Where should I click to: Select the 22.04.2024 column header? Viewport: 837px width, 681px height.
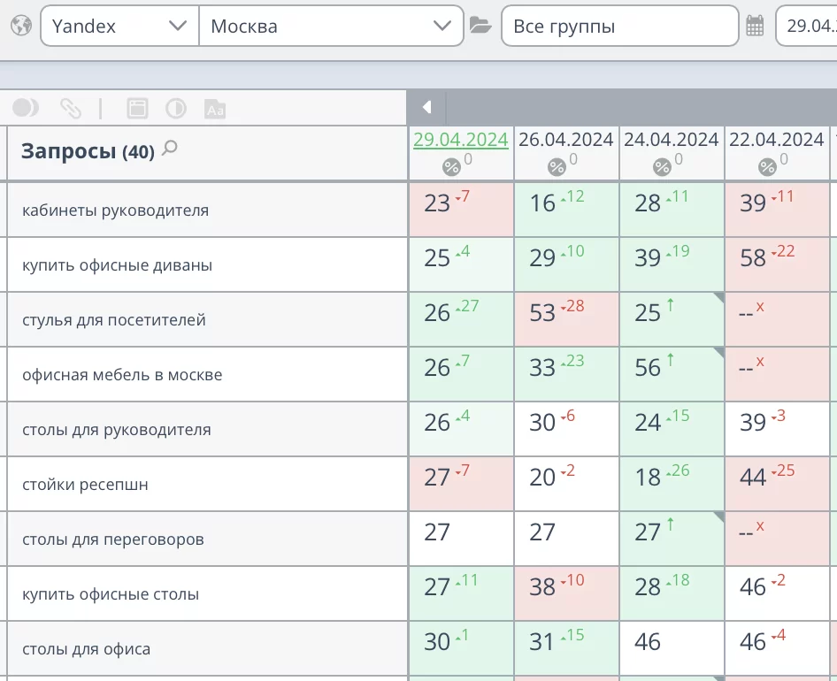[776, 139]
